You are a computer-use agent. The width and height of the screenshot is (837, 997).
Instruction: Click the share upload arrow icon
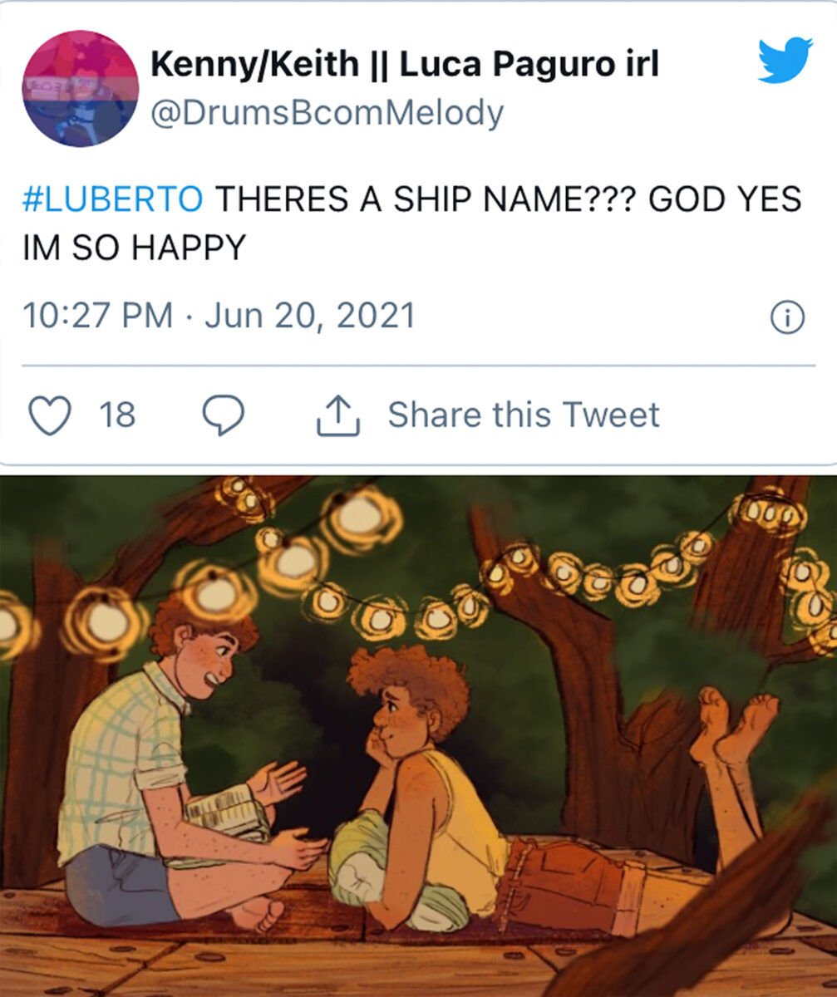[337, 415]
